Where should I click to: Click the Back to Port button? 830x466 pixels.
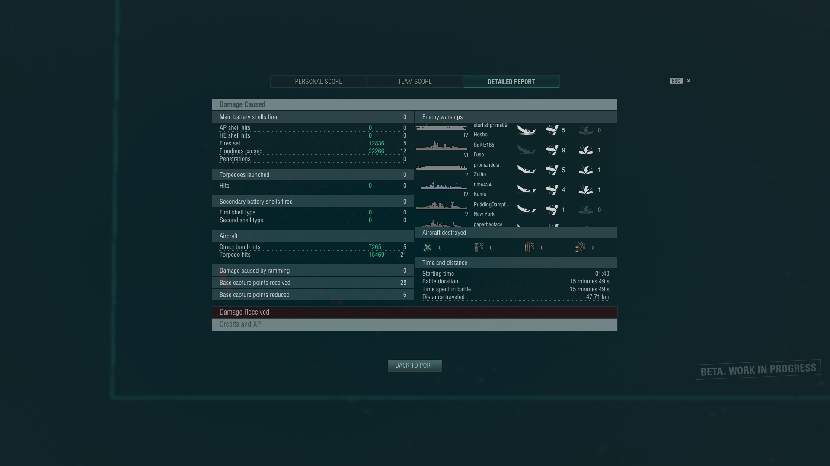pyautogui.click(x=415, y=365)
